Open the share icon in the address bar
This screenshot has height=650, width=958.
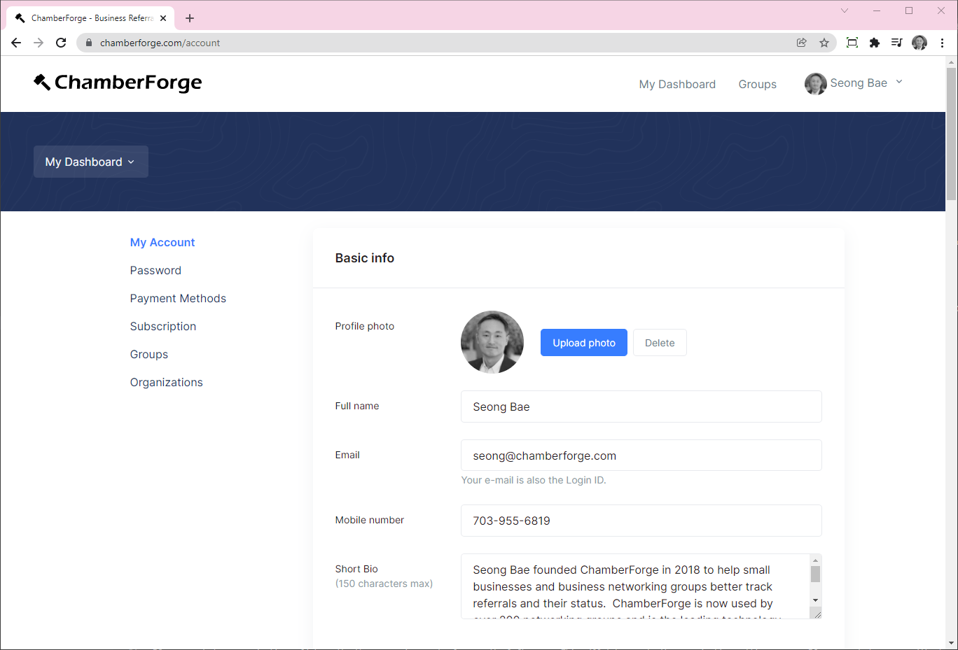(801, 43)
